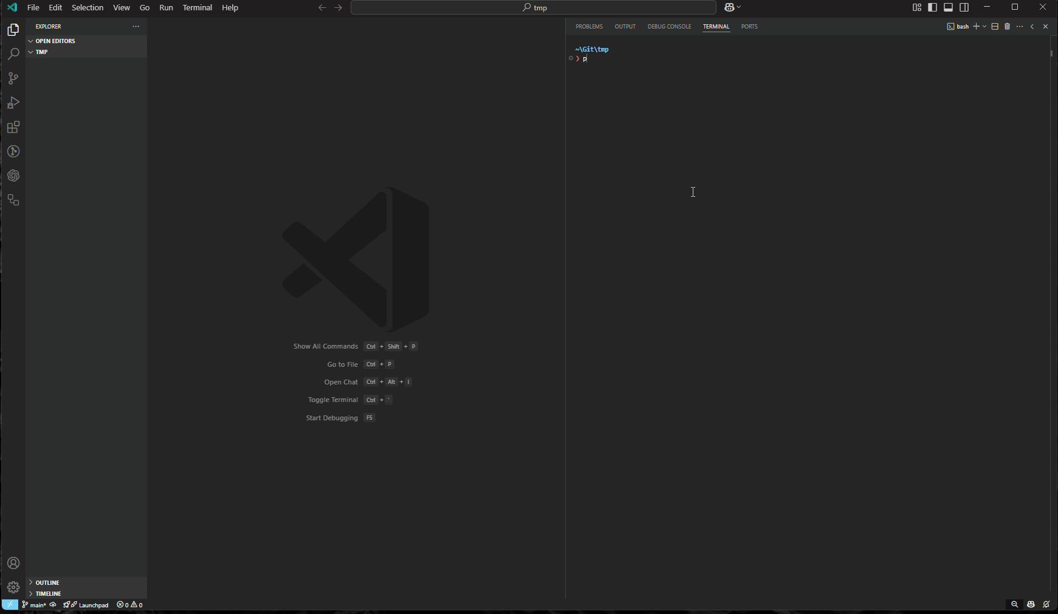The width and height of the screenshot is (1058, 614).
Task: Open the new terminal launch profile dropdown
Action: tap(984, 27)
